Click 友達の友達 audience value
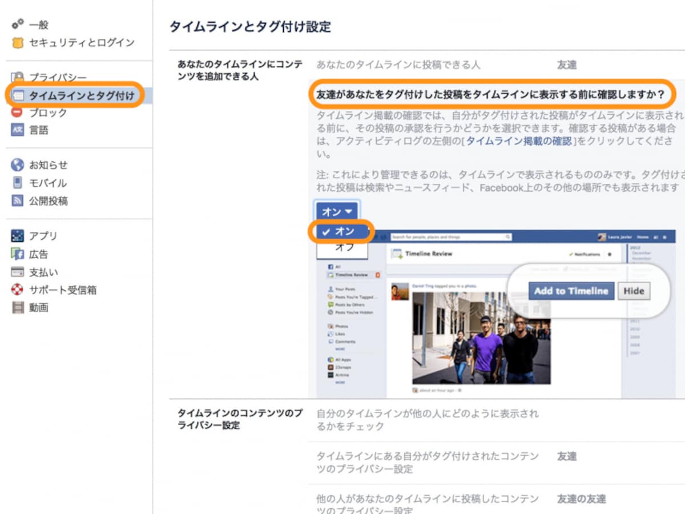 click(582, 499)
